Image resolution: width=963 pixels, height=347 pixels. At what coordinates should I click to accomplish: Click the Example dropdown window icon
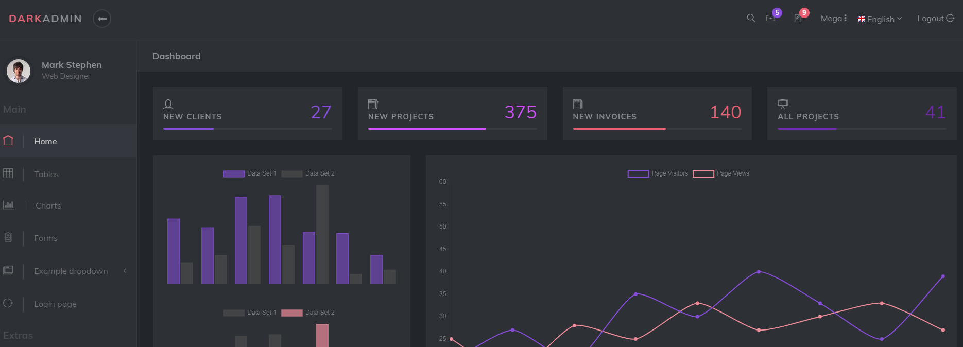tap(8, 270)
